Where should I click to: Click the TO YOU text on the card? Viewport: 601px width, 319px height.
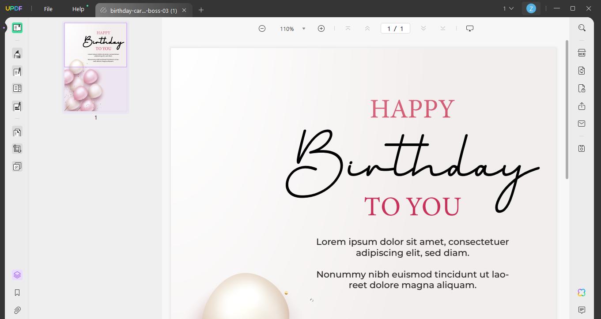tap(412, 206)
